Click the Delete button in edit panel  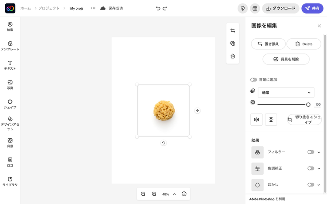[x=303, y=44]
